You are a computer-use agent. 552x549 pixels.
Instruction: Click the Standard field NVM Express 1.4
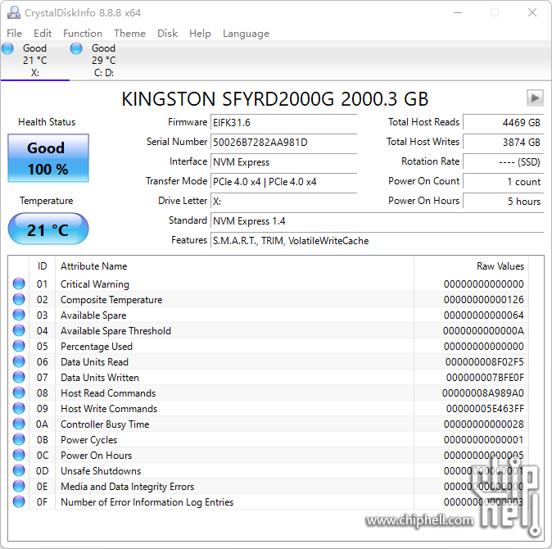click(x=378, y=221)
